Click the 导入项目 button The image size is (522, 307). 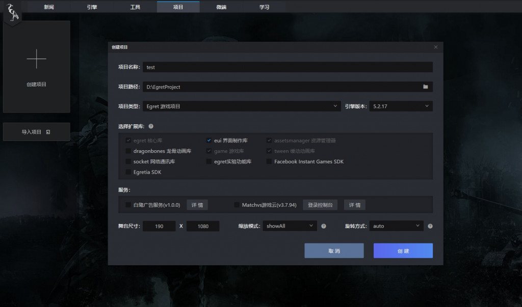[x=37, y=132]
